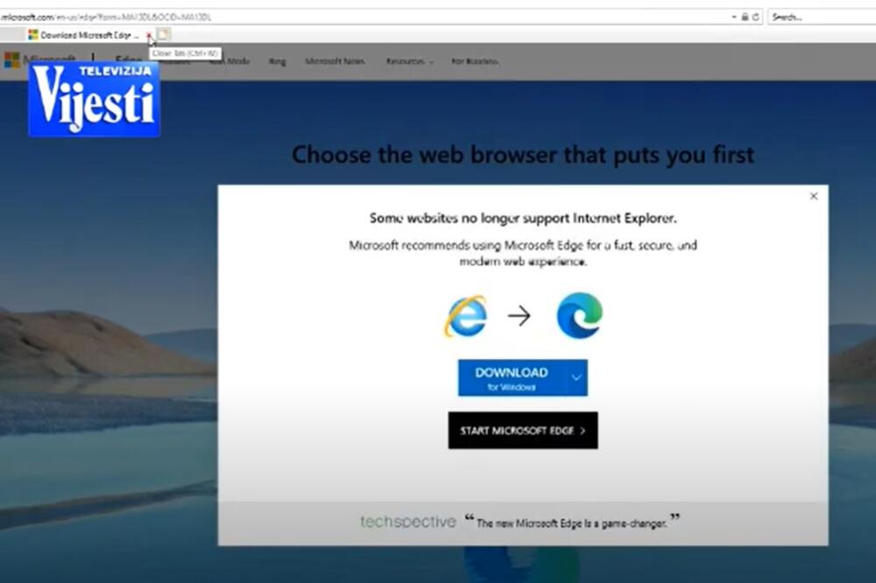Open a new tab with blank tab button
This screenshot has width=876, height=583.
pos(164,35)
